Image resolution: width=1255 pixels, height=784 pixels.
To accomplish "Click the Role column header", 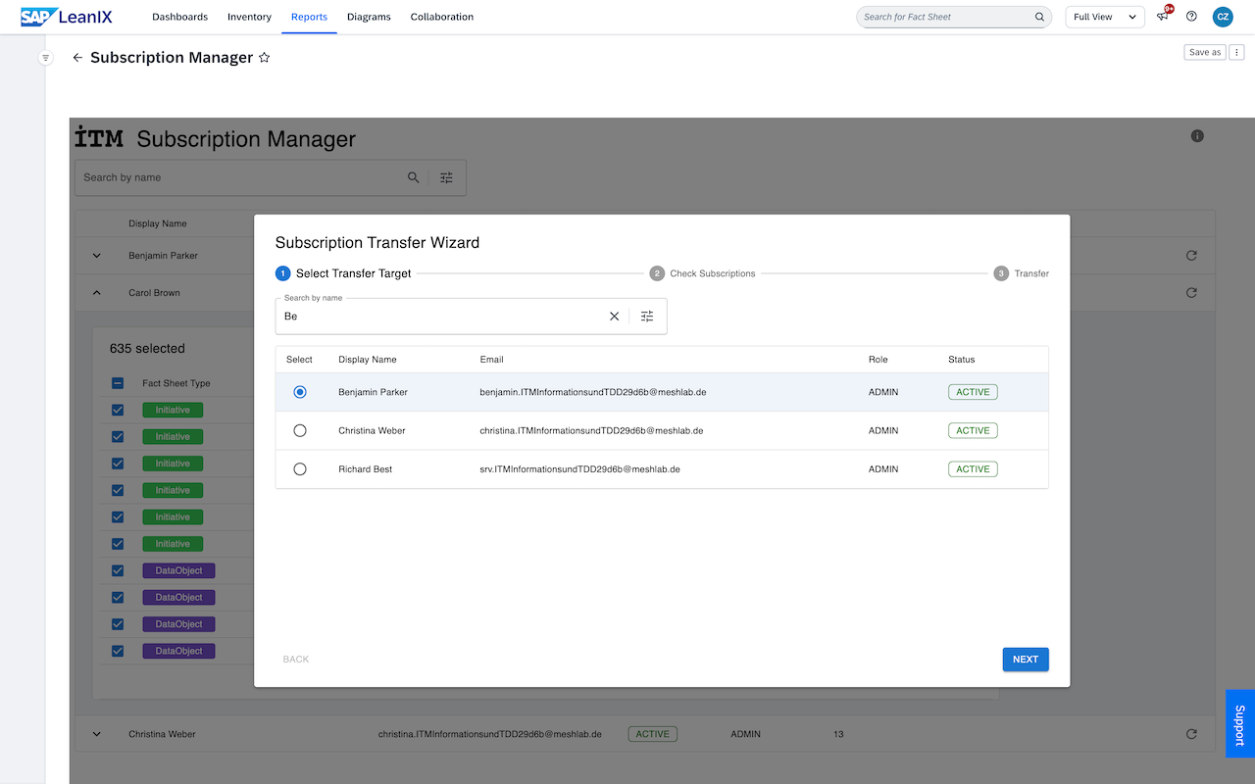I will coord(878,360).
